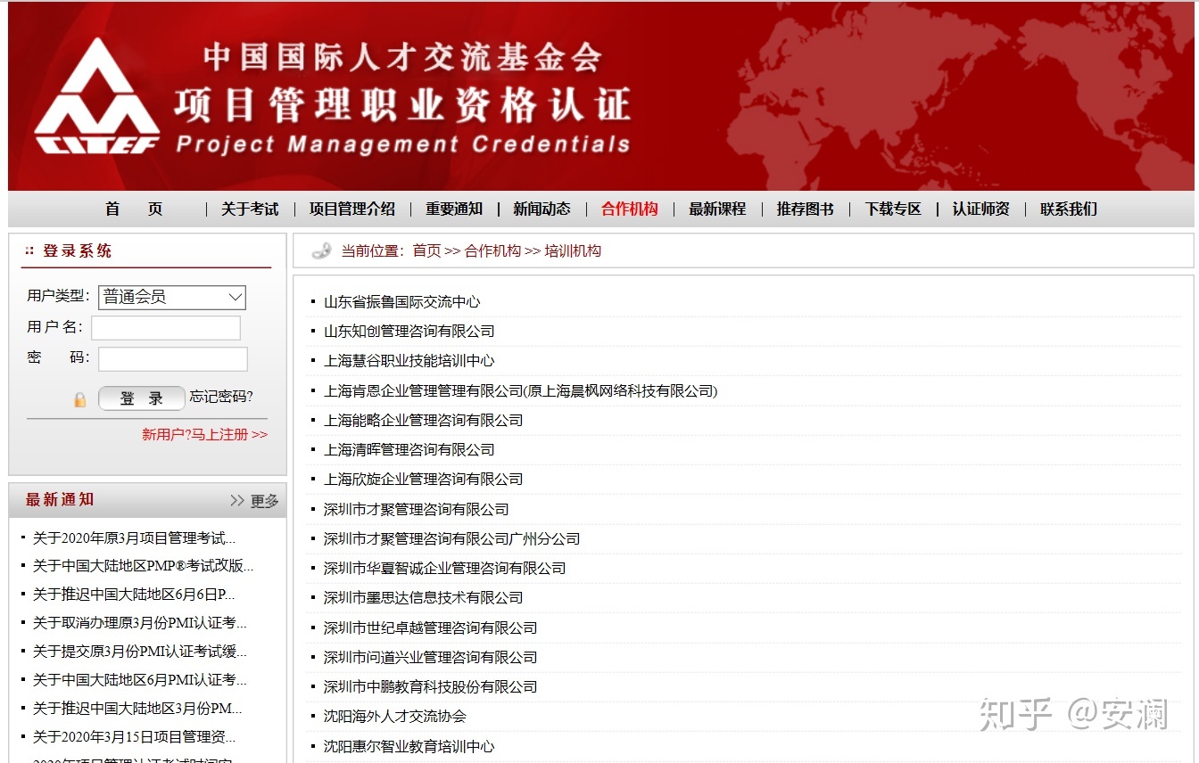The width and height of the screenshot is (1199, 763).
Task: Go to the 首页 menu item
Action: (x=134, y=209)
